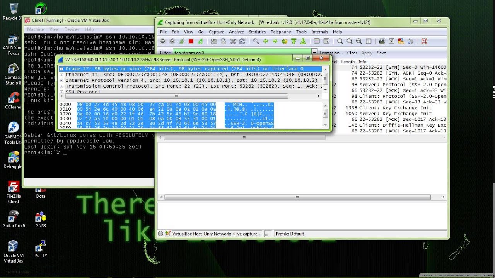Open coloring rules icon

pyautogui.click(x=401, y=41)
